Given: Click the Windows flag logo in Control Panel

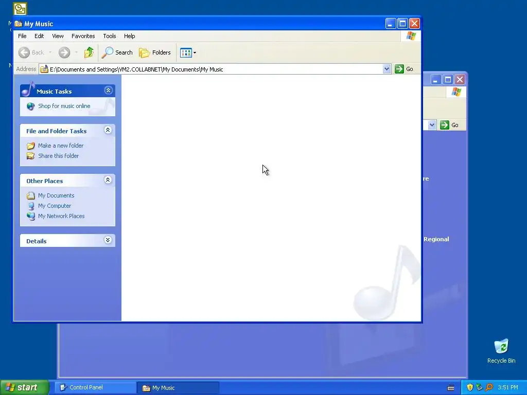Looking at the screenshot, I should [456, 92].
